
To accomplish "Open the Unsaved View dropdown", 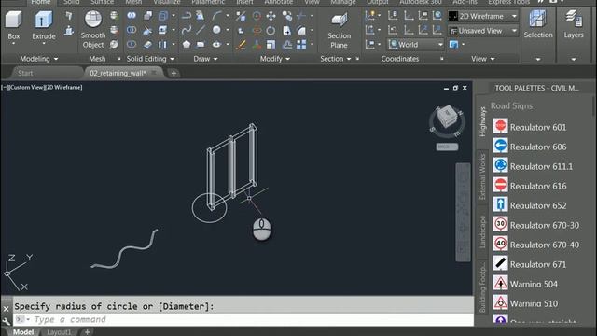I will pyautogui.click(x=483, y=31).
